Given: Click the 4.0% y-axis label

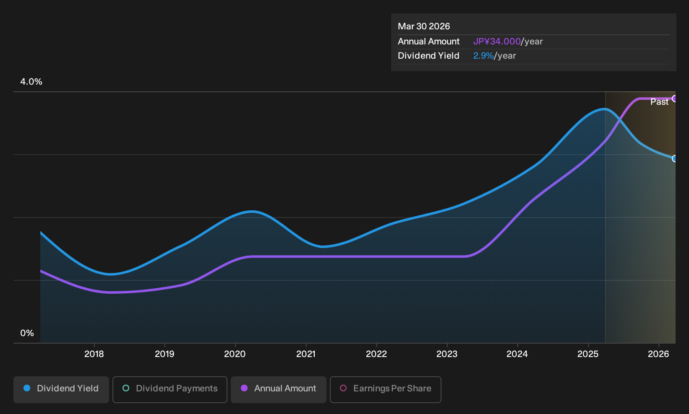Looking at the screenshot, I should 31,82.
